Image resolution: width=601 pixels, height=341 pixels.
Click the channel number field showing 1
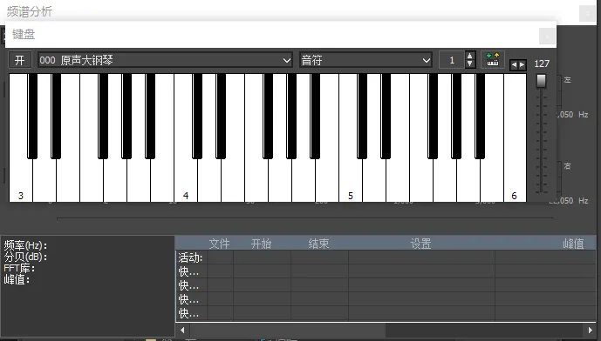(x=452, y=60)
